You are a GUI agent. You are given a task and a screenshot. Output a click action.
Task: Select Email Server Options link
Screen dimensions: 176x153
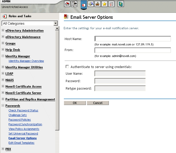click(x=22, y=138)
